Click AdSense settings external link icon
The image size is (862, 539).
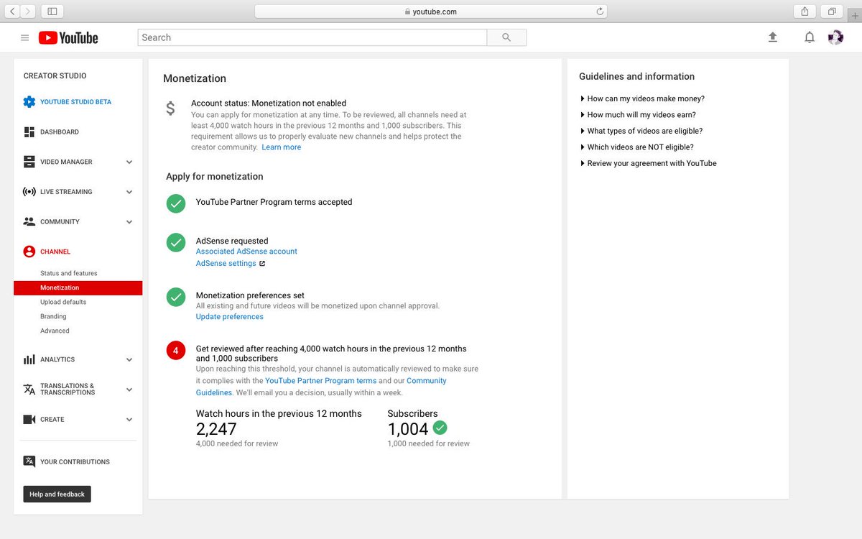[262, 264]
